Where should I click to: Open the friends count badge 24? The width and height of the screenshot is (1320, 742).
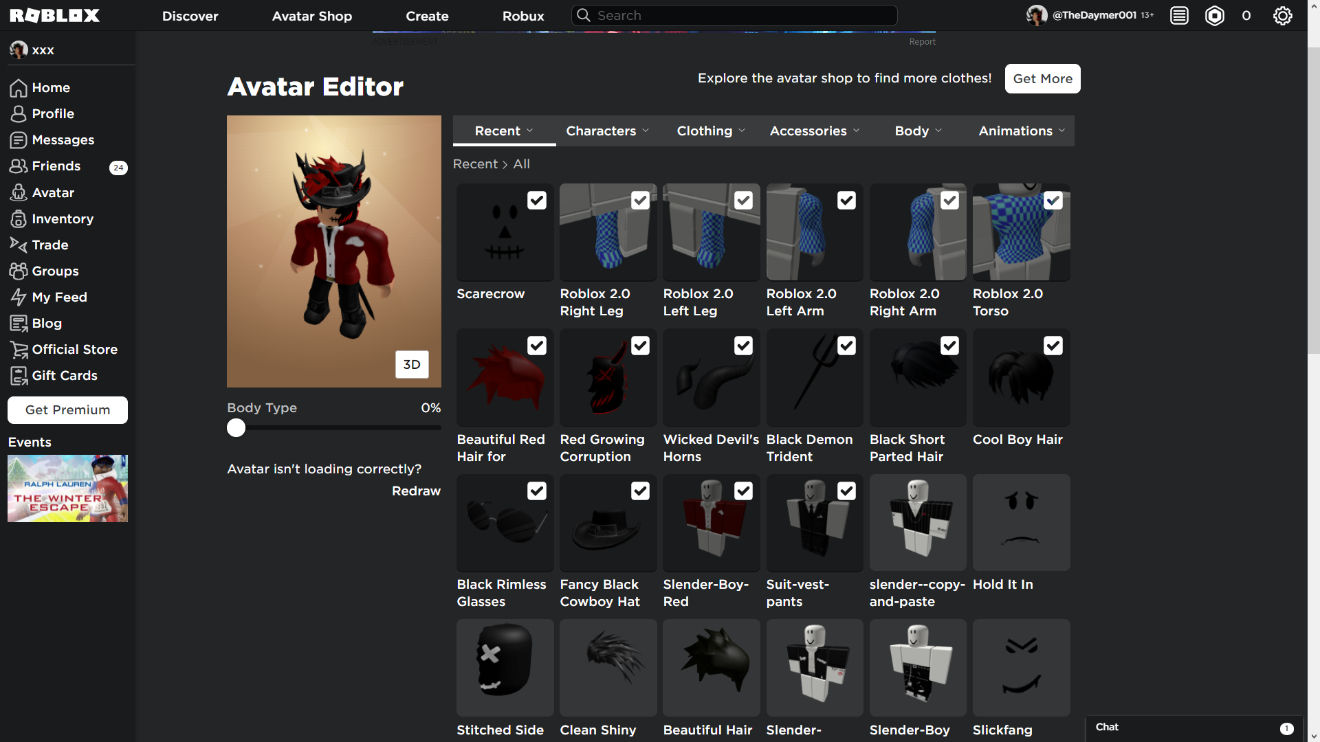point(118,168)
